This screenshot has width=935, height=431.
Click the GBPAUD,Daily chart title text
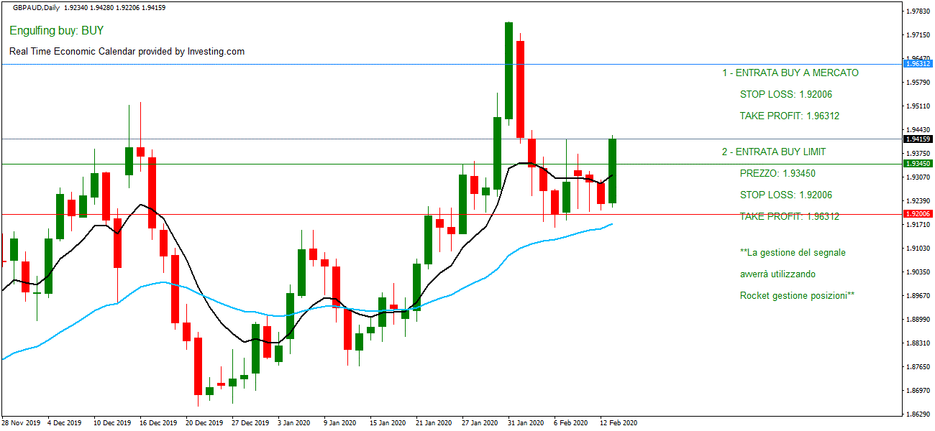(37, 7)
